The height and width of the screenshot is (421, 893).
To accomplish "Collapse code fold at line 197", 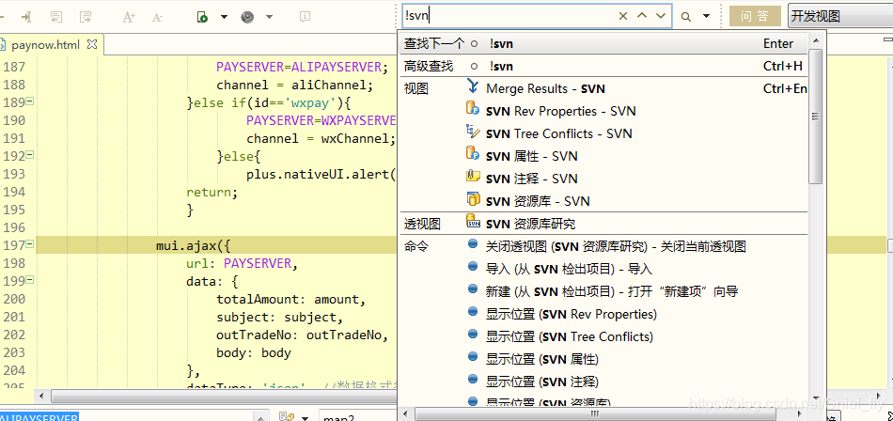I will tap(30, 243).
